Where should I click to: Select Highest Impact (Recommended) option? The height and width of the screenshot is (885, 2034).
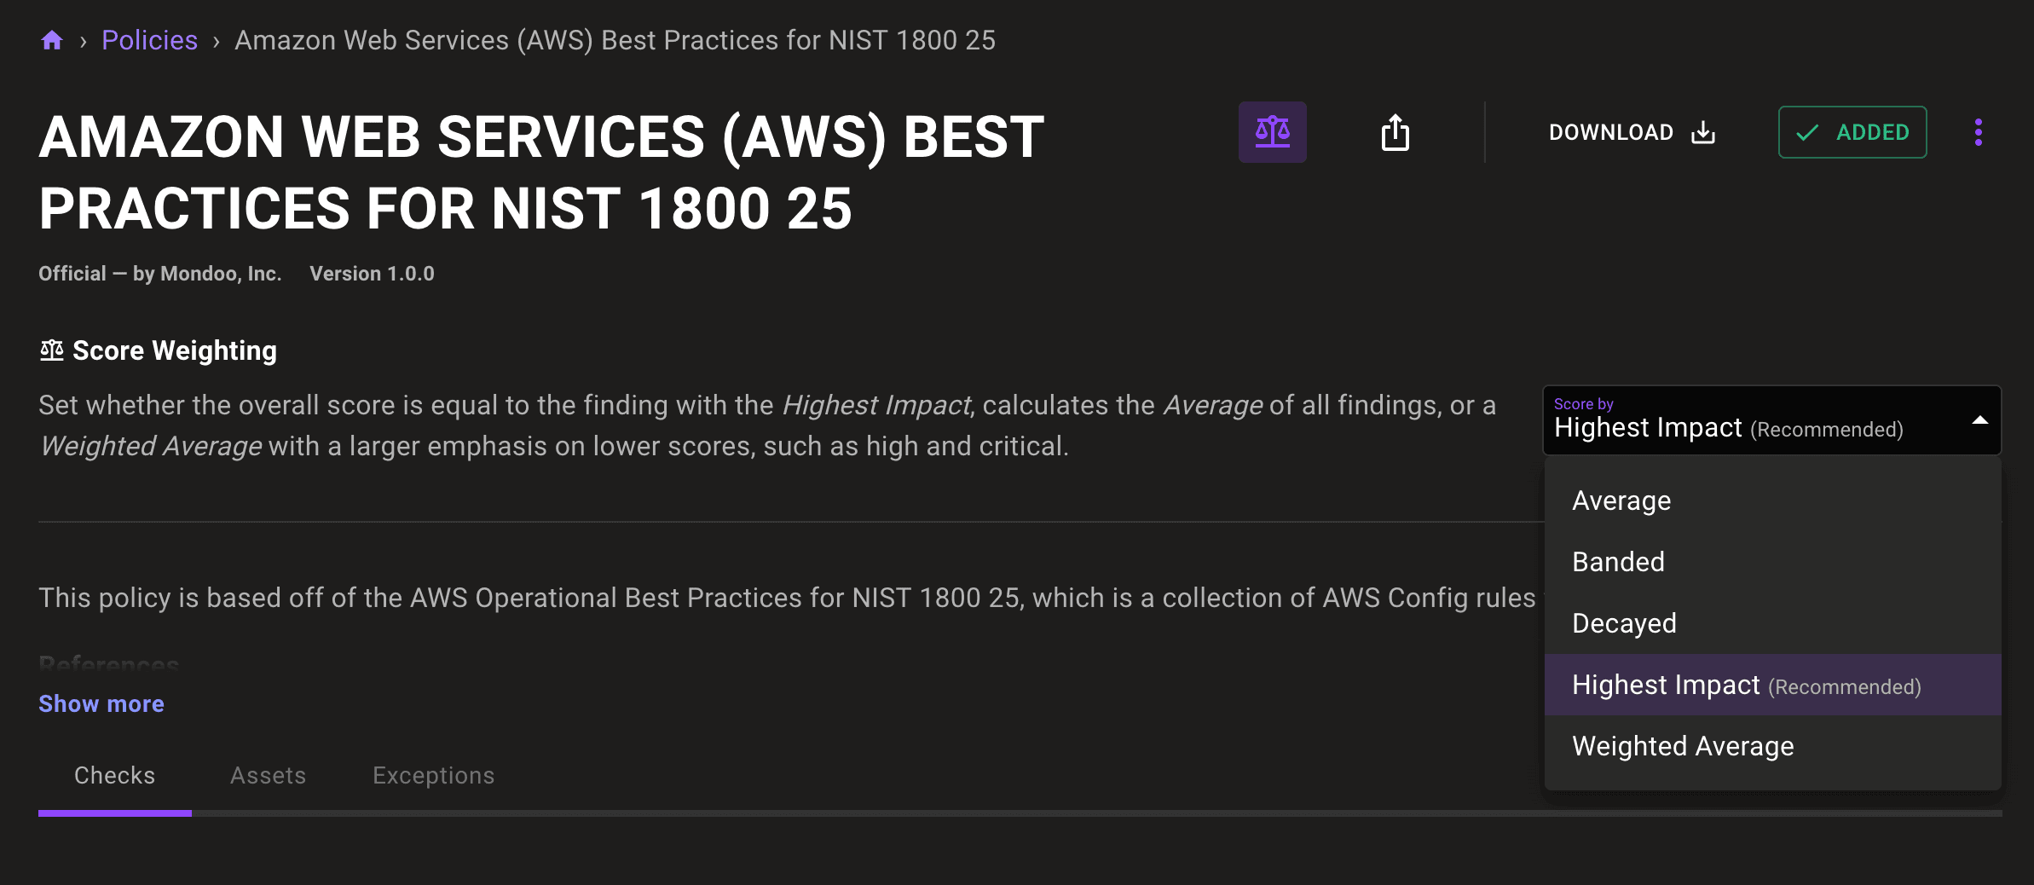[1746, 685]
